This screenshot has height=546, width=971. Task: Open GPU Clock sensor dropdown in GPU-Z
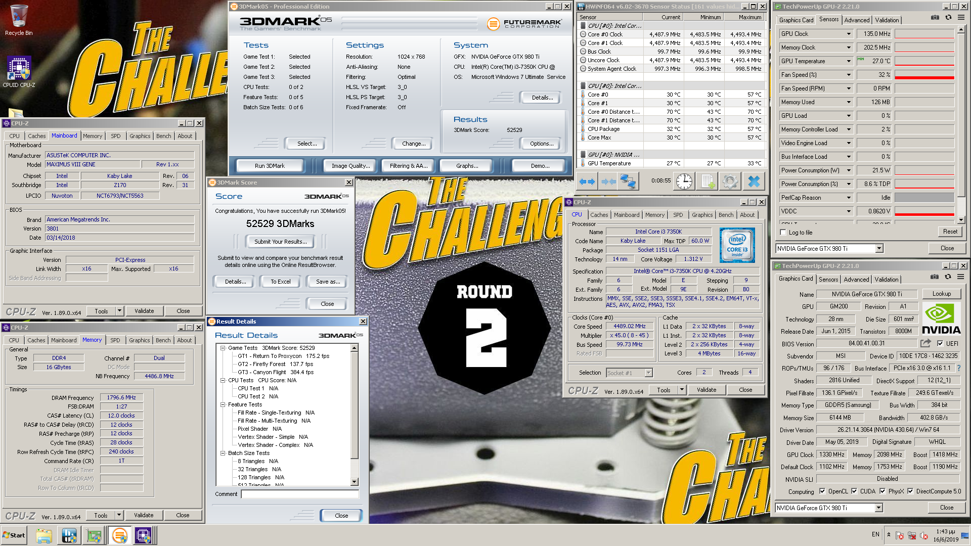pos(849,34)
